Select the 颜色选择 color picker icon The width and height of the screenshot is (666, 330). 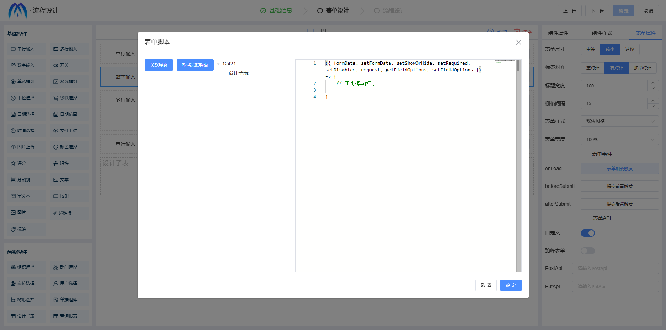tap(56, 147)
